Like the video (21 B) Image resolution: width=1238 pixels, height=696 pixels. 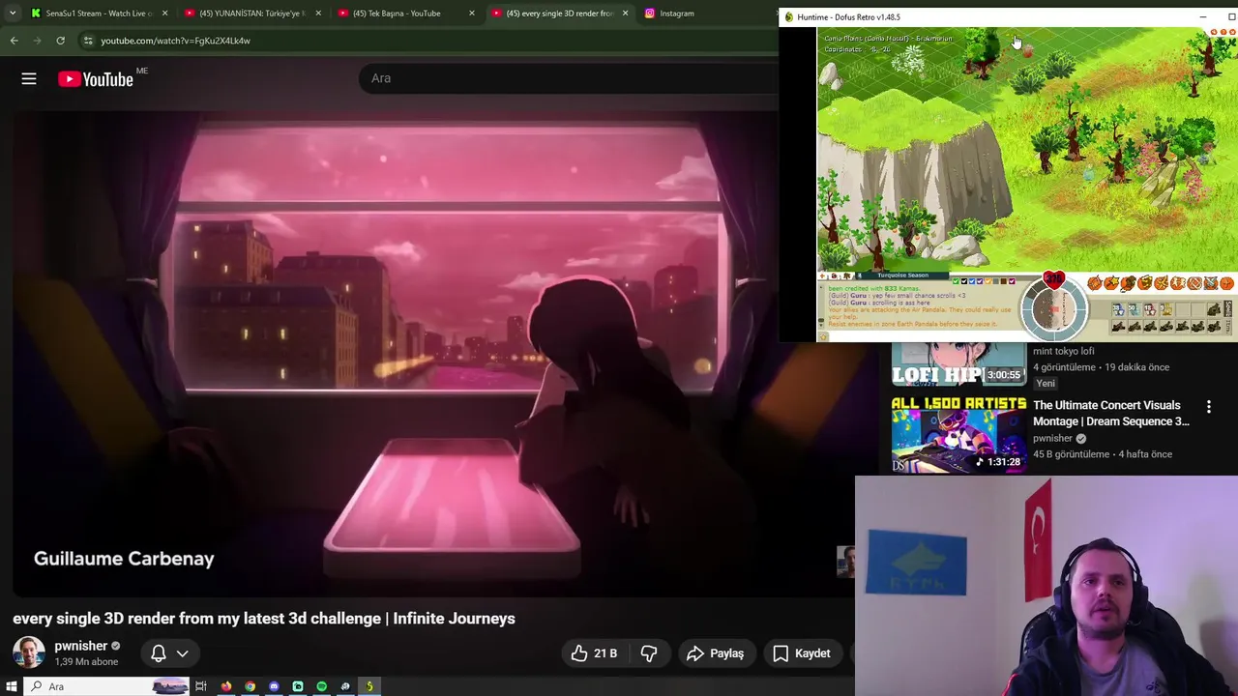[594, 653]
